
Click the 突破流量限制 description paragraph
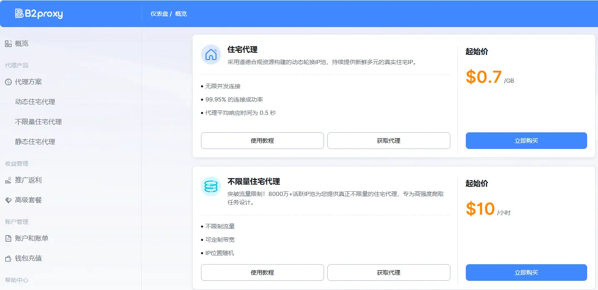point(336,198)
